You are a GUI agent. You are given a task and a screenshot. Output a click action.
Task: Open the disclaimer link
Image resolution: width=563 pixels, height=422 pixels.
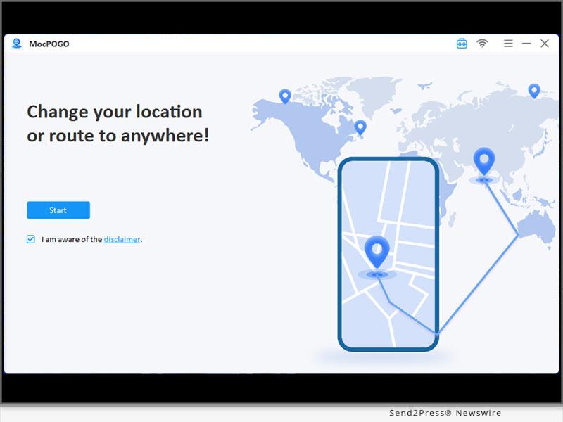click(122, 239)
